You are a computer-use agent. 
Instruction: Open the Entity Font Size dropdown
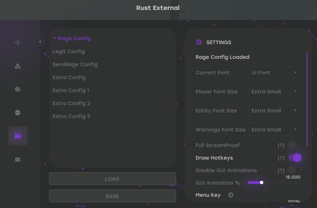[x=274, y=111]
